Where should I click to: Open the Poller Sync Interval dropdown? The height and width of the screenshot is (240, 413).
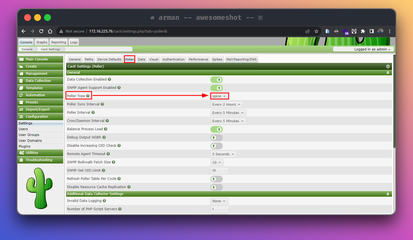point(226,105)
